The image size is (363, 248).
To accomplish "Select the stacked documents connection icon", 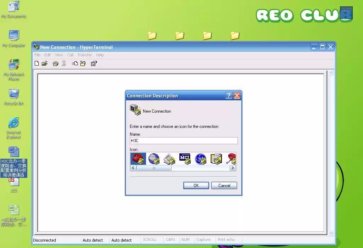I will 216,159.
